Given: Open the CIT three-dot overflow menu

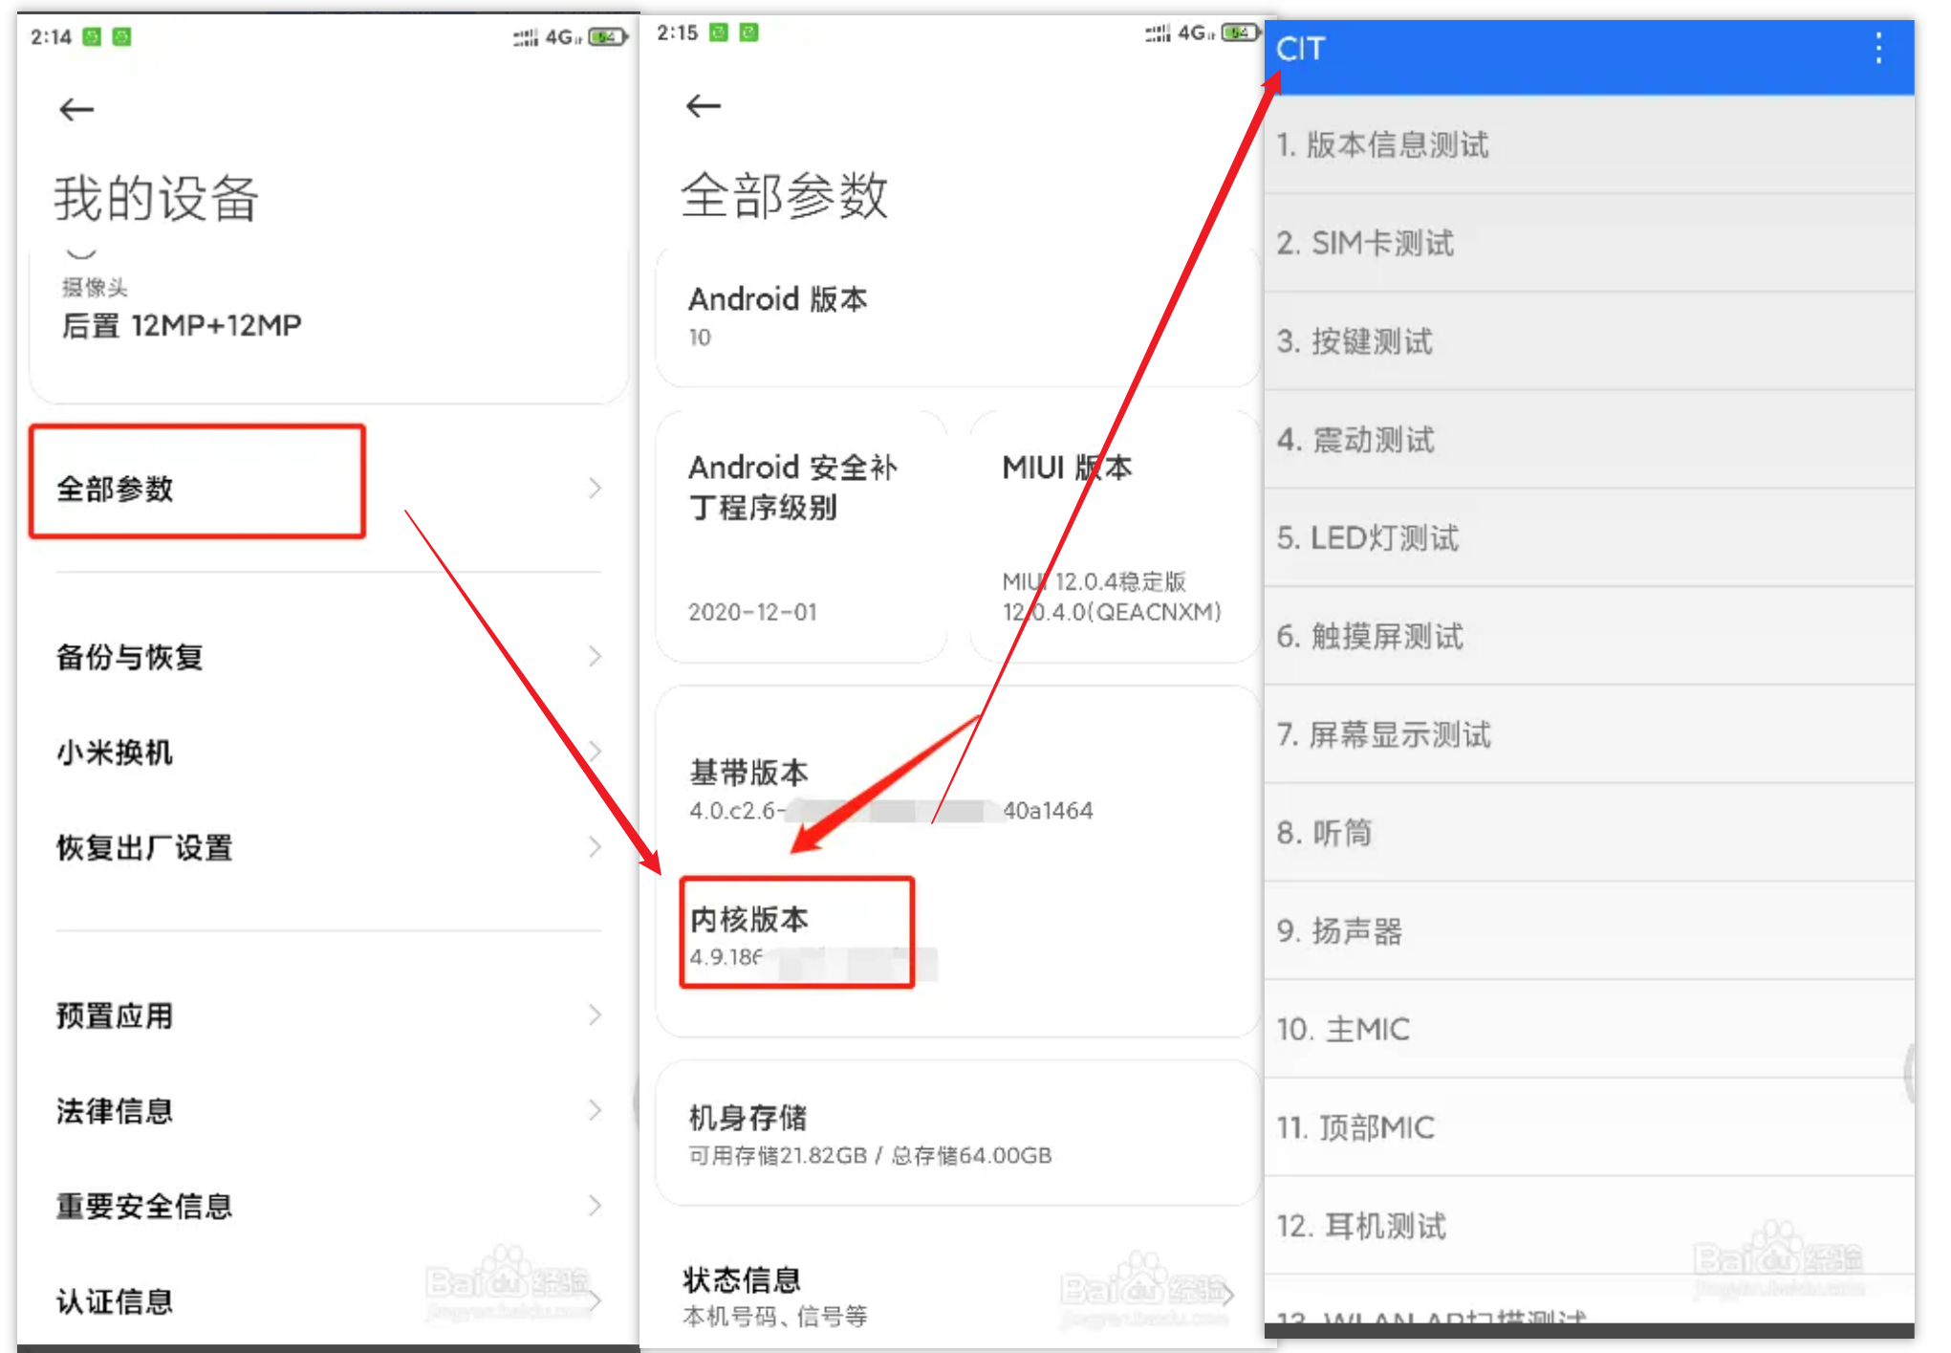Looking at the screenshot, I should click(x=1878, y=48).
